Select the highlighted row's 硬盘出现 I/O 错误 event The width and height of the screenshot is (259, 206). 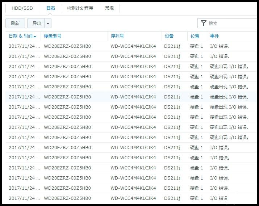pyautogui.click(x=229, y=97)
